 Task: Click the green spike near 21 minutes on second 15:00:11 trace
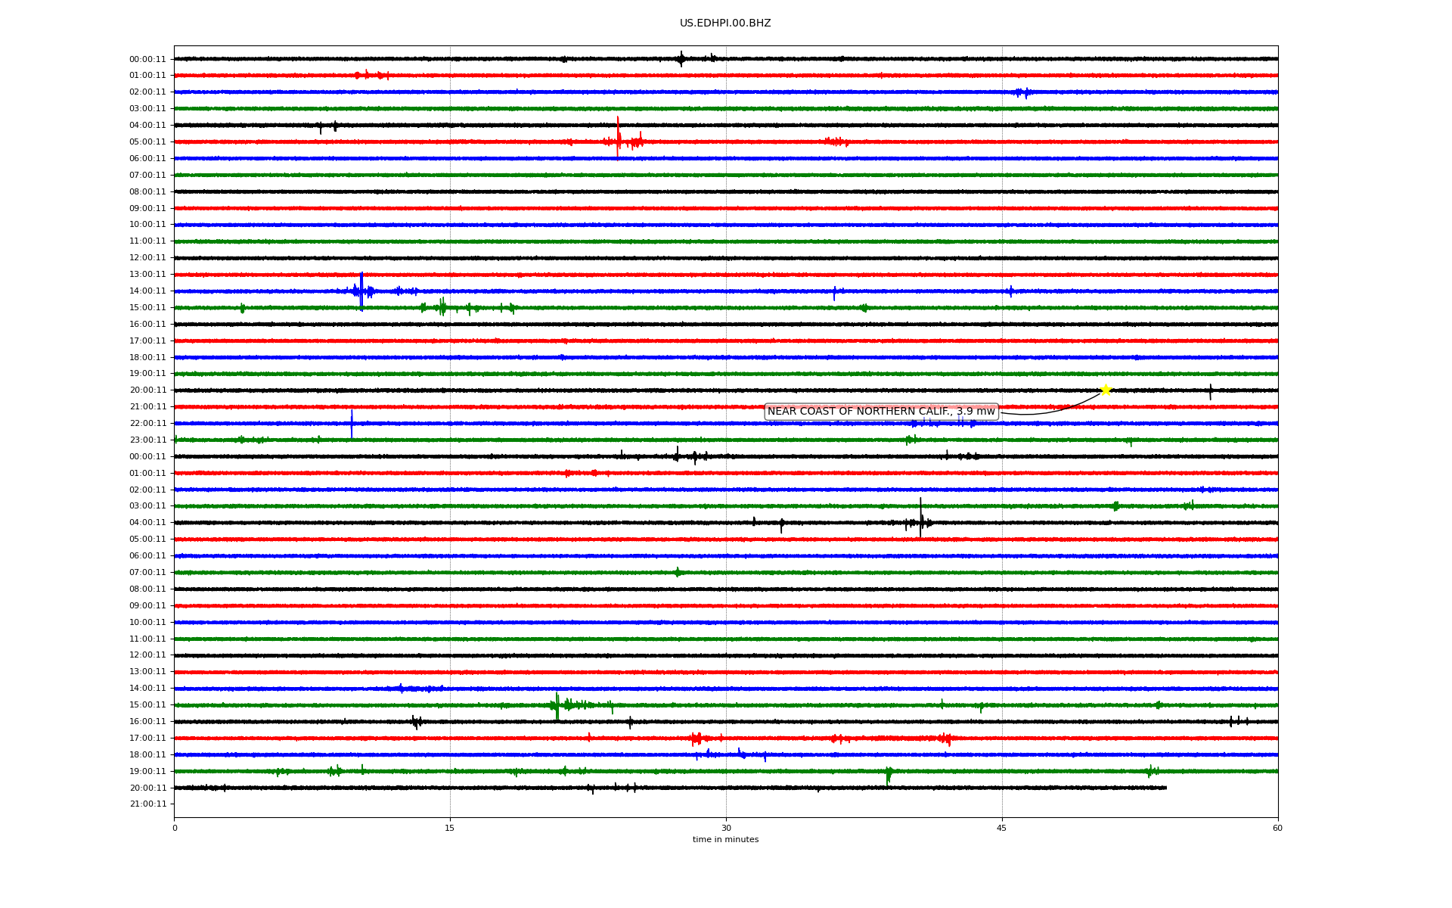(x=557, y=706)
